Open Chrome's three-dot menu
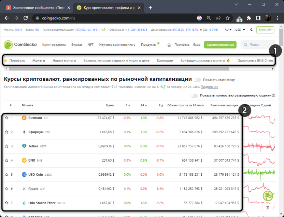 click(x=277, y=18)
